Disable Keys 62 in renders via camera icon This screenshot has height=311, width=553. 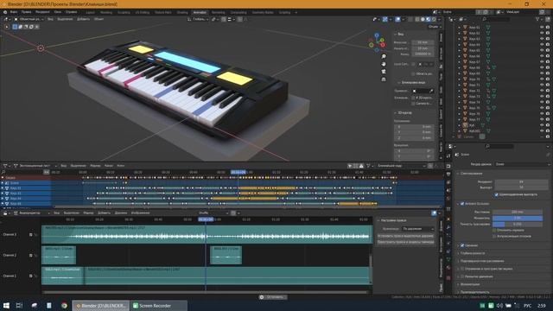tap(548, 33)
